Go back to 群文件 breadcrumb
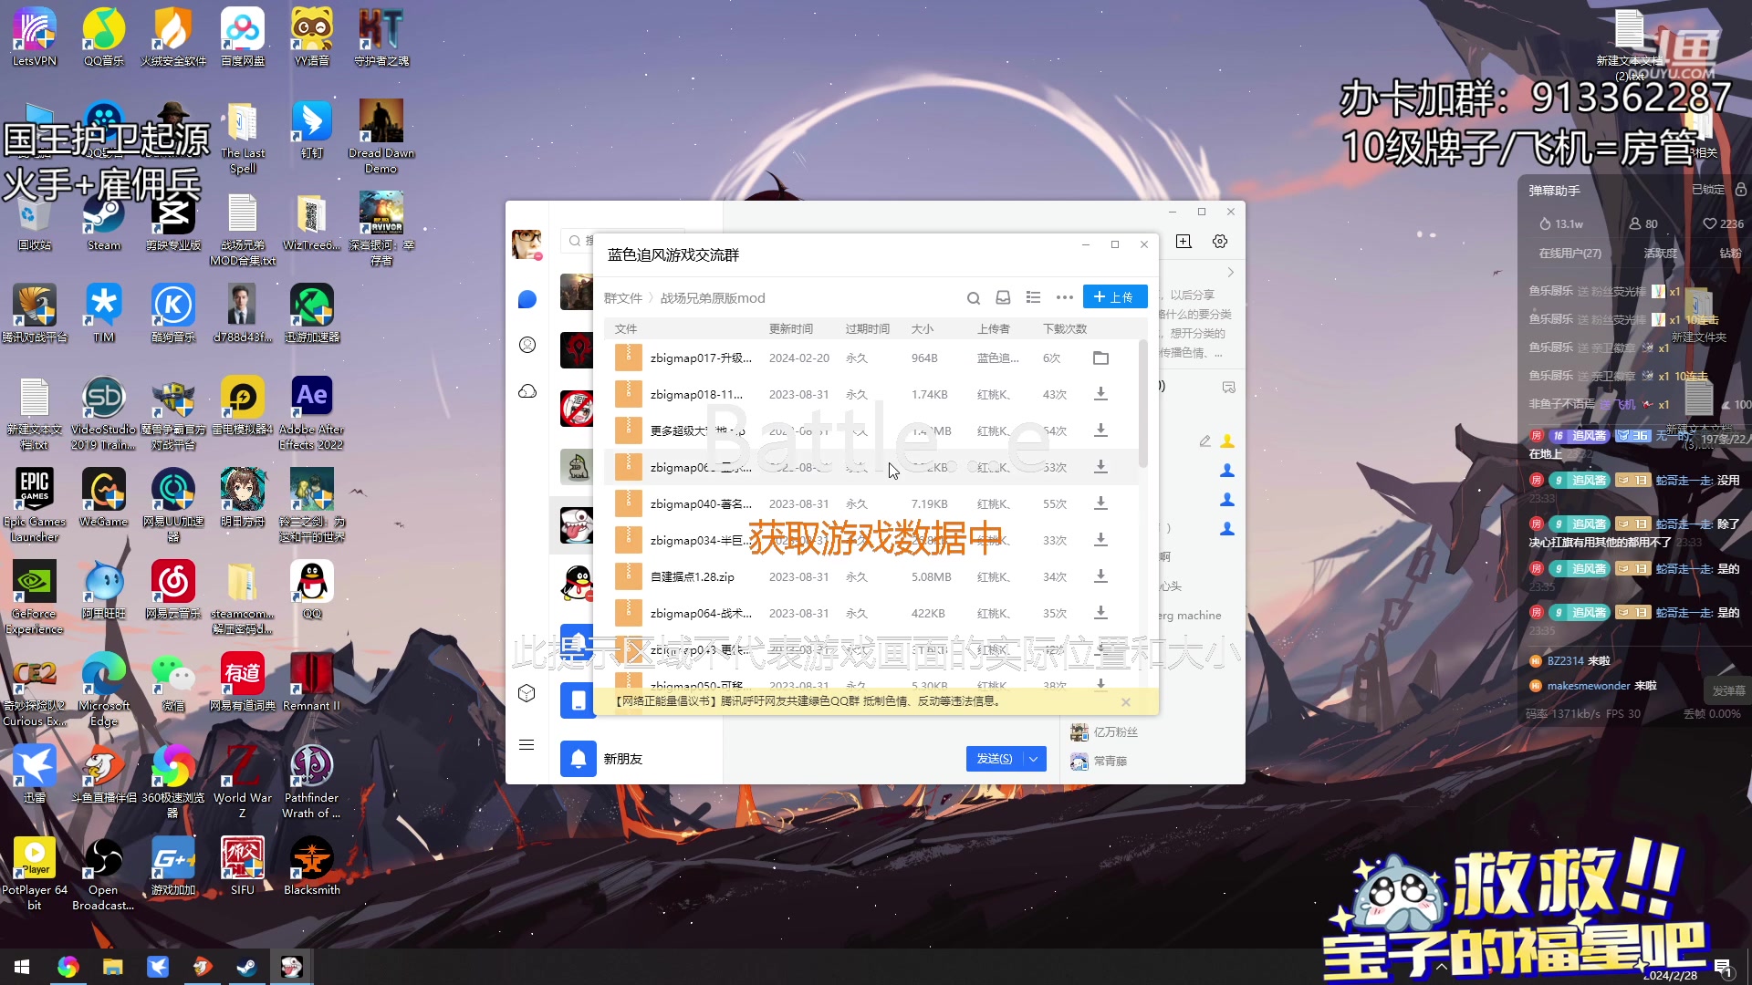The image size is (1752, 985). point(622,298)
